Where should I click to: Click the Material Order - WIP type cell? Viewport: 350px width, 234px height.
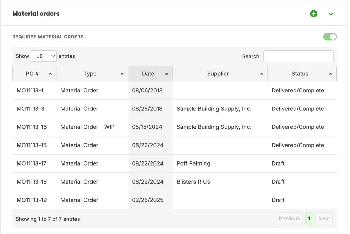tap(88, 127)
